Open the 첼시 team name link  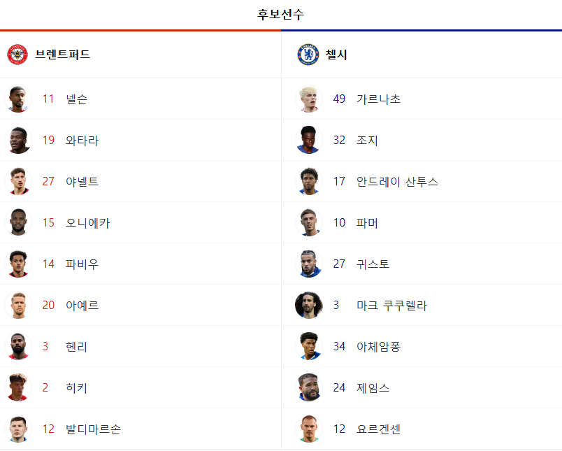coord(336,55)
